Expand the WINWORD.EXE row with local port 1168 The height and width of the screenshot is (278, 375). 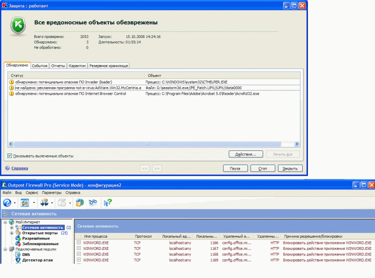tap(79, 254)
